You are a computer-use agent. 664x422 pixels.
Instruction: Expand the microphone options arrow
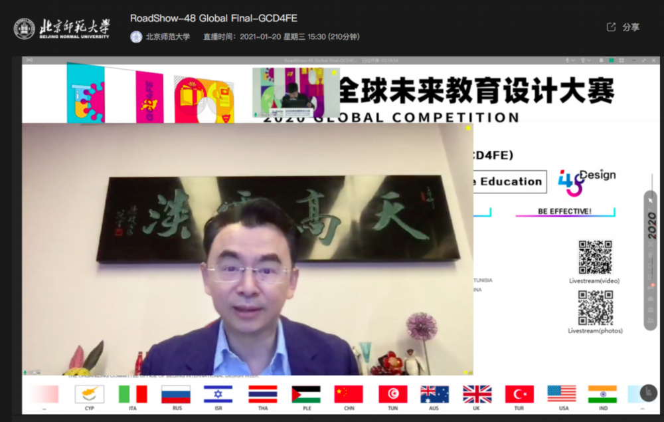(573, 60)
